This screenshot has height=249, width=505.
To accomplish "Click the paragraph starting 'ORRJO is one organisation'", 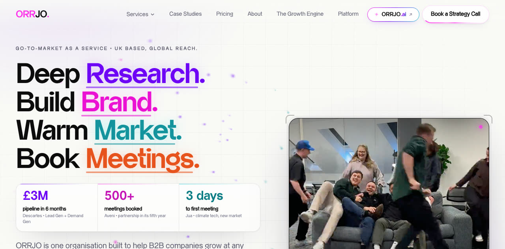I will [x=130, y=245].
